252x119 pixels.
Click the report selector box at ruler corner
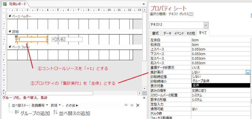point(4,10)
